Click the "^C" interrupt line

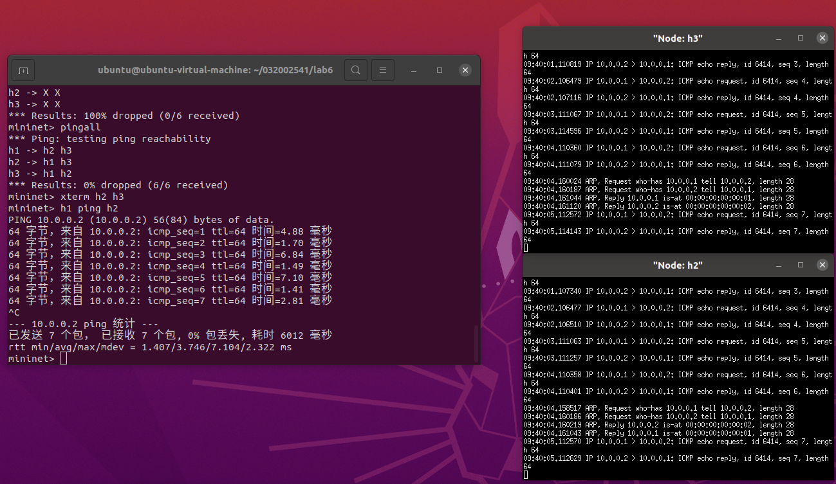click(x=14, y=312)
